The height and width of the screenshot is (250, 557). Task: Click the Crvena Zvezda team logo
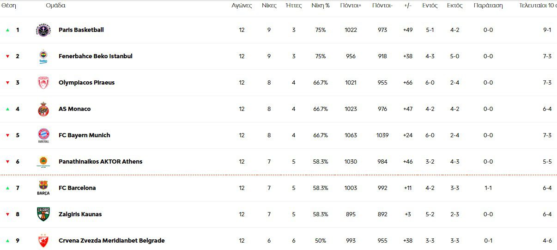click(43, 241)
